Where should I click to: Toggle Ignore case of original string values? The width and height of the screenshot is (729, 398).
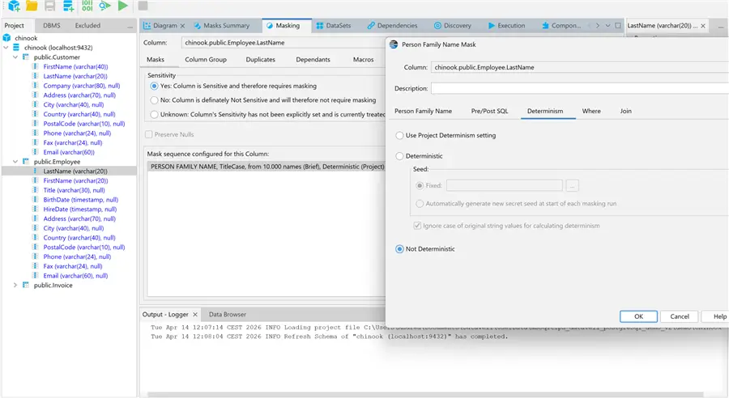pyautogui.click(x=417, y=226)
